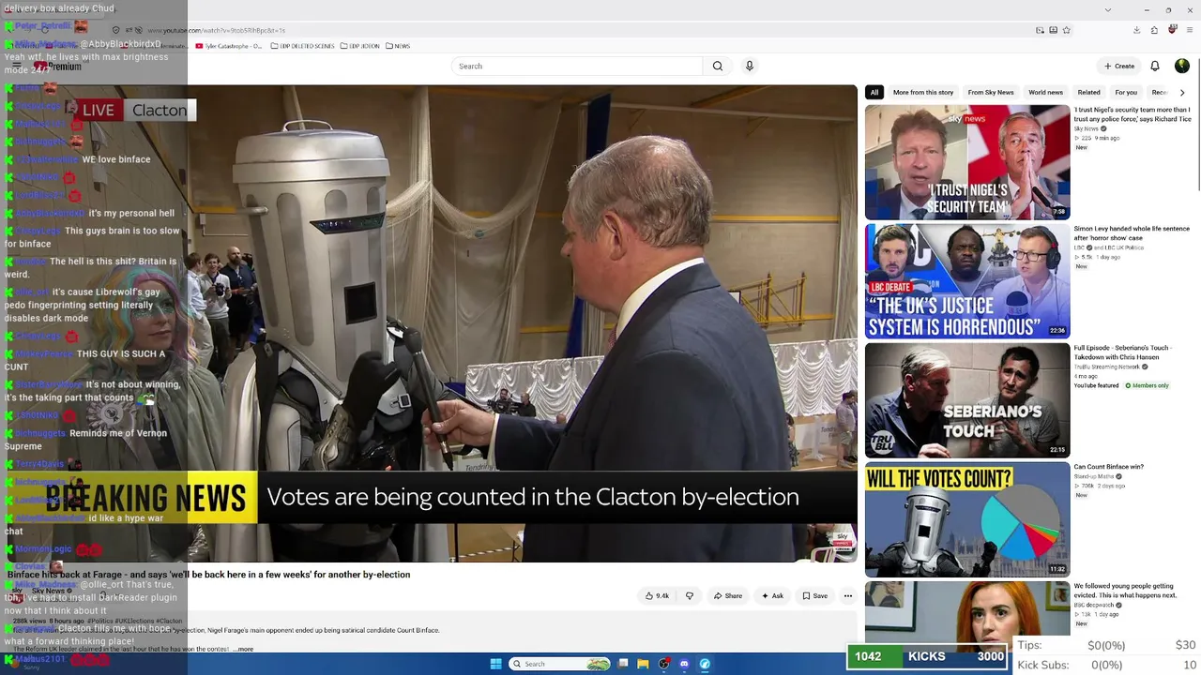Select the All filter chip

click(874, 92)
